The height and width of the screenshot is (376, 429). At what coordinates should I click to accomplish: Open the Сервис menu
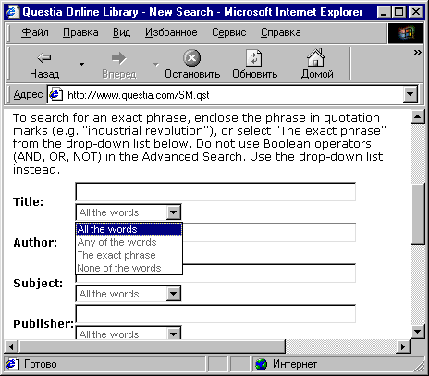pos(228,32)
